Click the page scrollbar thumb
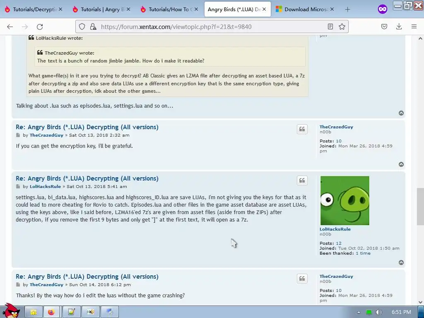Image resolution: width=424 pixels, height=318 pixels. (x=420, y=207)
